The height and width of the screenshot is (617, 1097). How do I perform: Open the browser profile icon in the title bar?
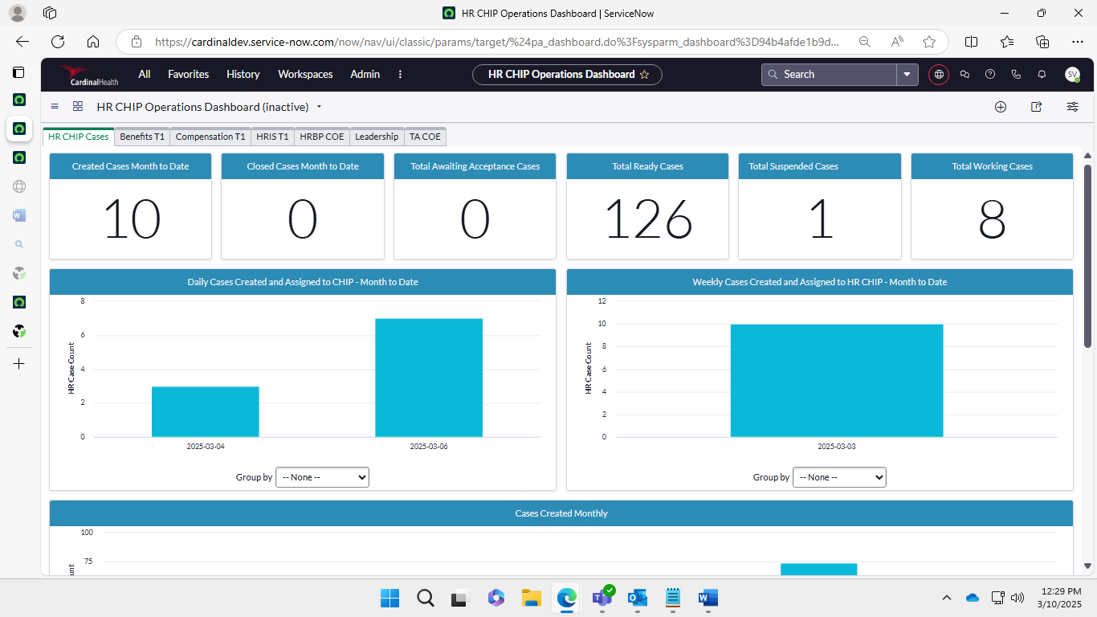click(x=17, y=13)
